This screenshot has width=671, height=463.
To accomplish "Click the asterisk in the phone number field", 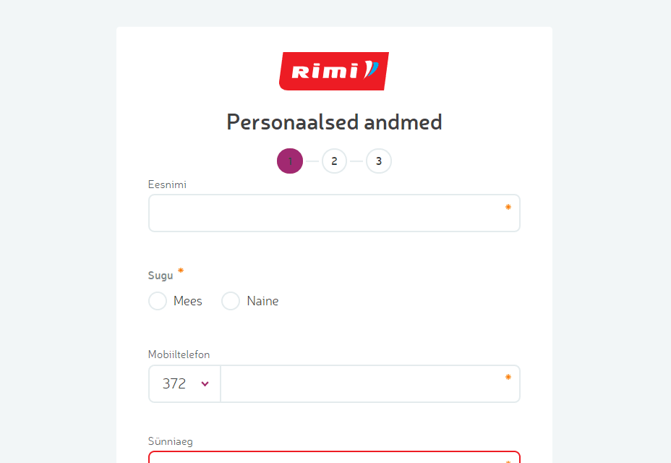I will (x=508, y=377).
